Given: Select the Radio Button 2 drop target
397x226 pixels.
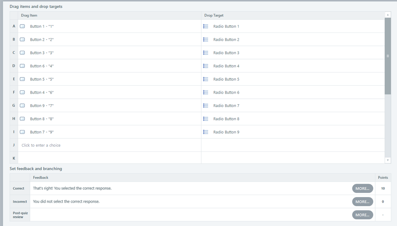Looking at the screenshot, I should pos(226,40).
